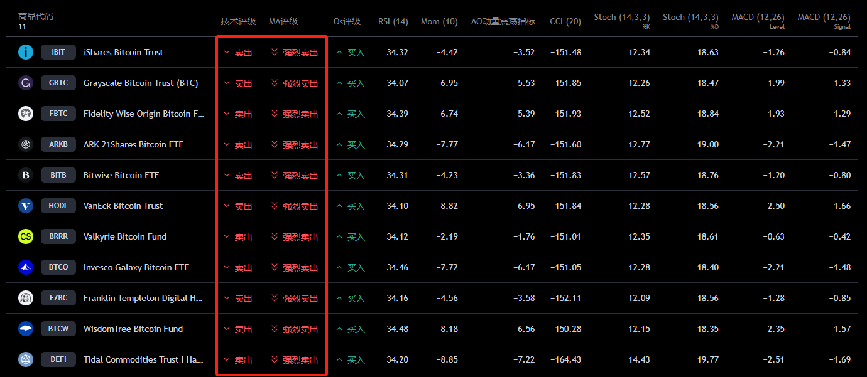Click the Invesco Galaxy logo icon

[26, 267]
